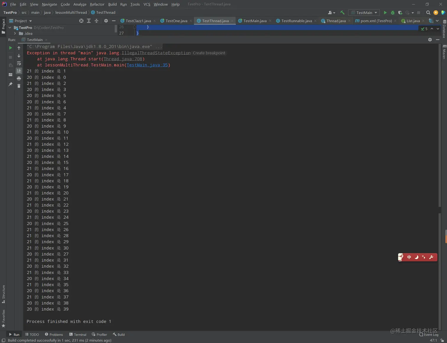Click the input method wrench icon
This screenshot has height=343, width=447.
point(431,257)
